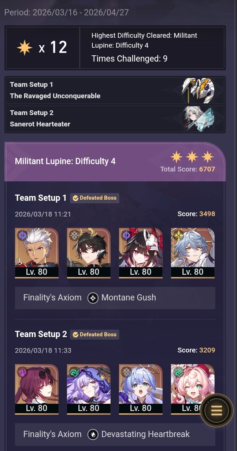Select the sunglasses-wearing maroon-haired character portrait
The height and width of the screenshot is (451, 237).
(37, 389)
